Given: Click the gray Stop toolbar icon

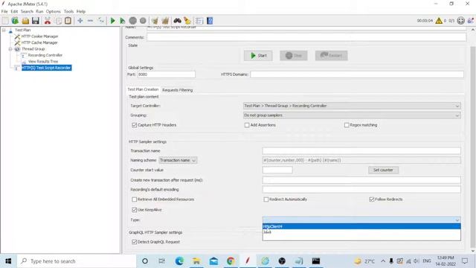Looking at the screenshot, I should coord(132,21).
